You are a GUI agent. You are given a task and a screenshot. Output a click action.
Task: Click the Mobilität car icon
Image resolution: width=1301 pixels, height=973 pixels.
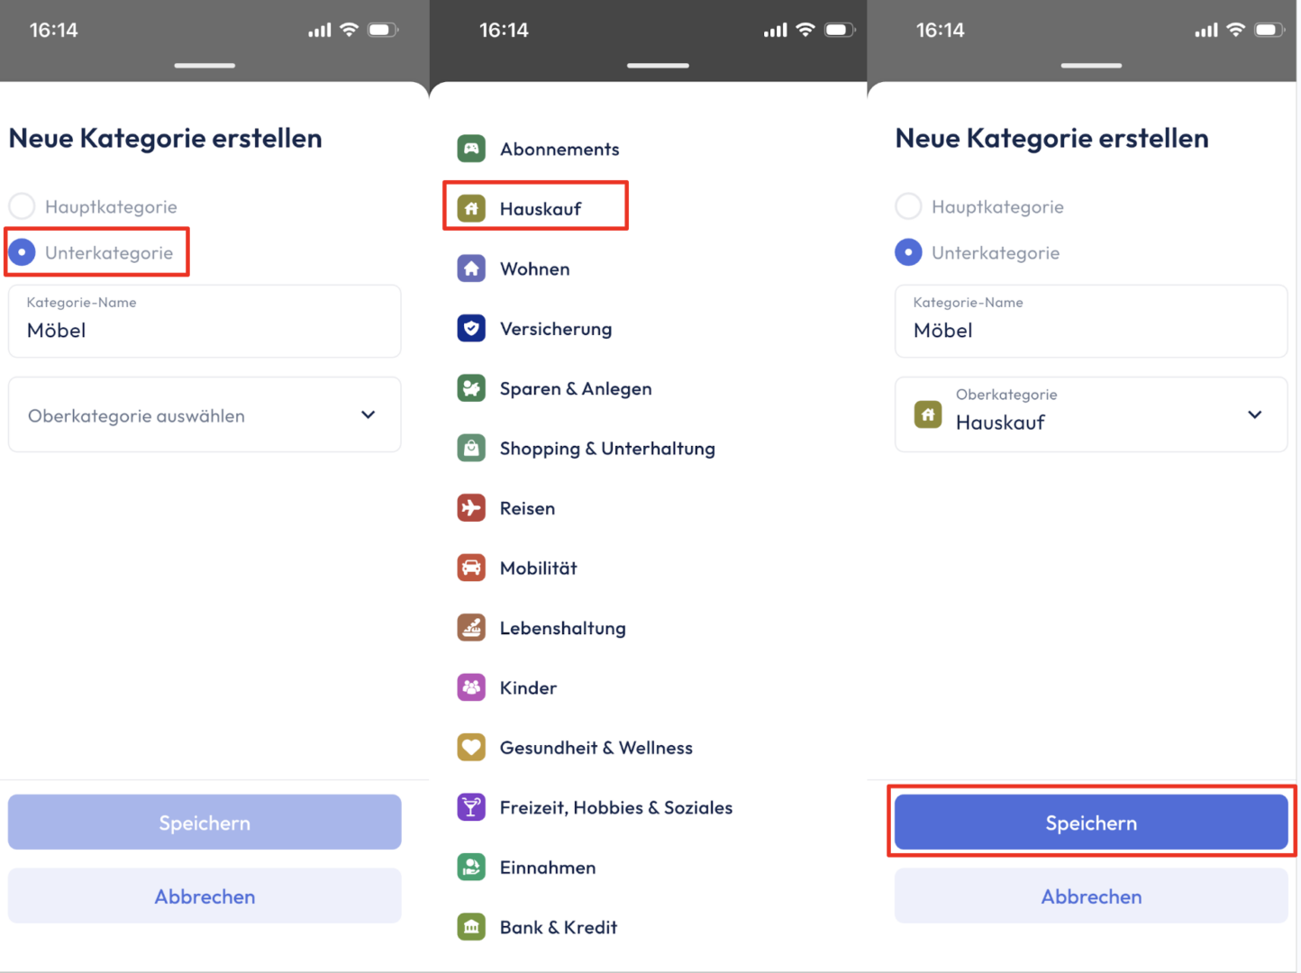pos(471,568)
